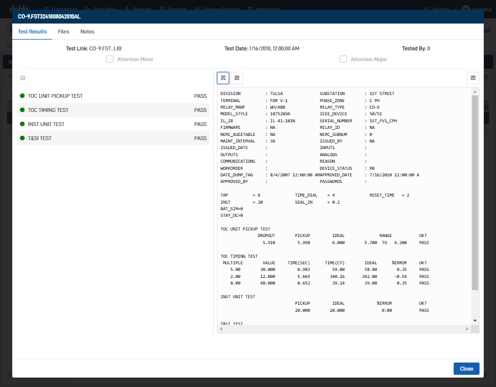Viewport: 496px width, 387px height.
Task: Open the Notes tab
Action: (88, 32)
